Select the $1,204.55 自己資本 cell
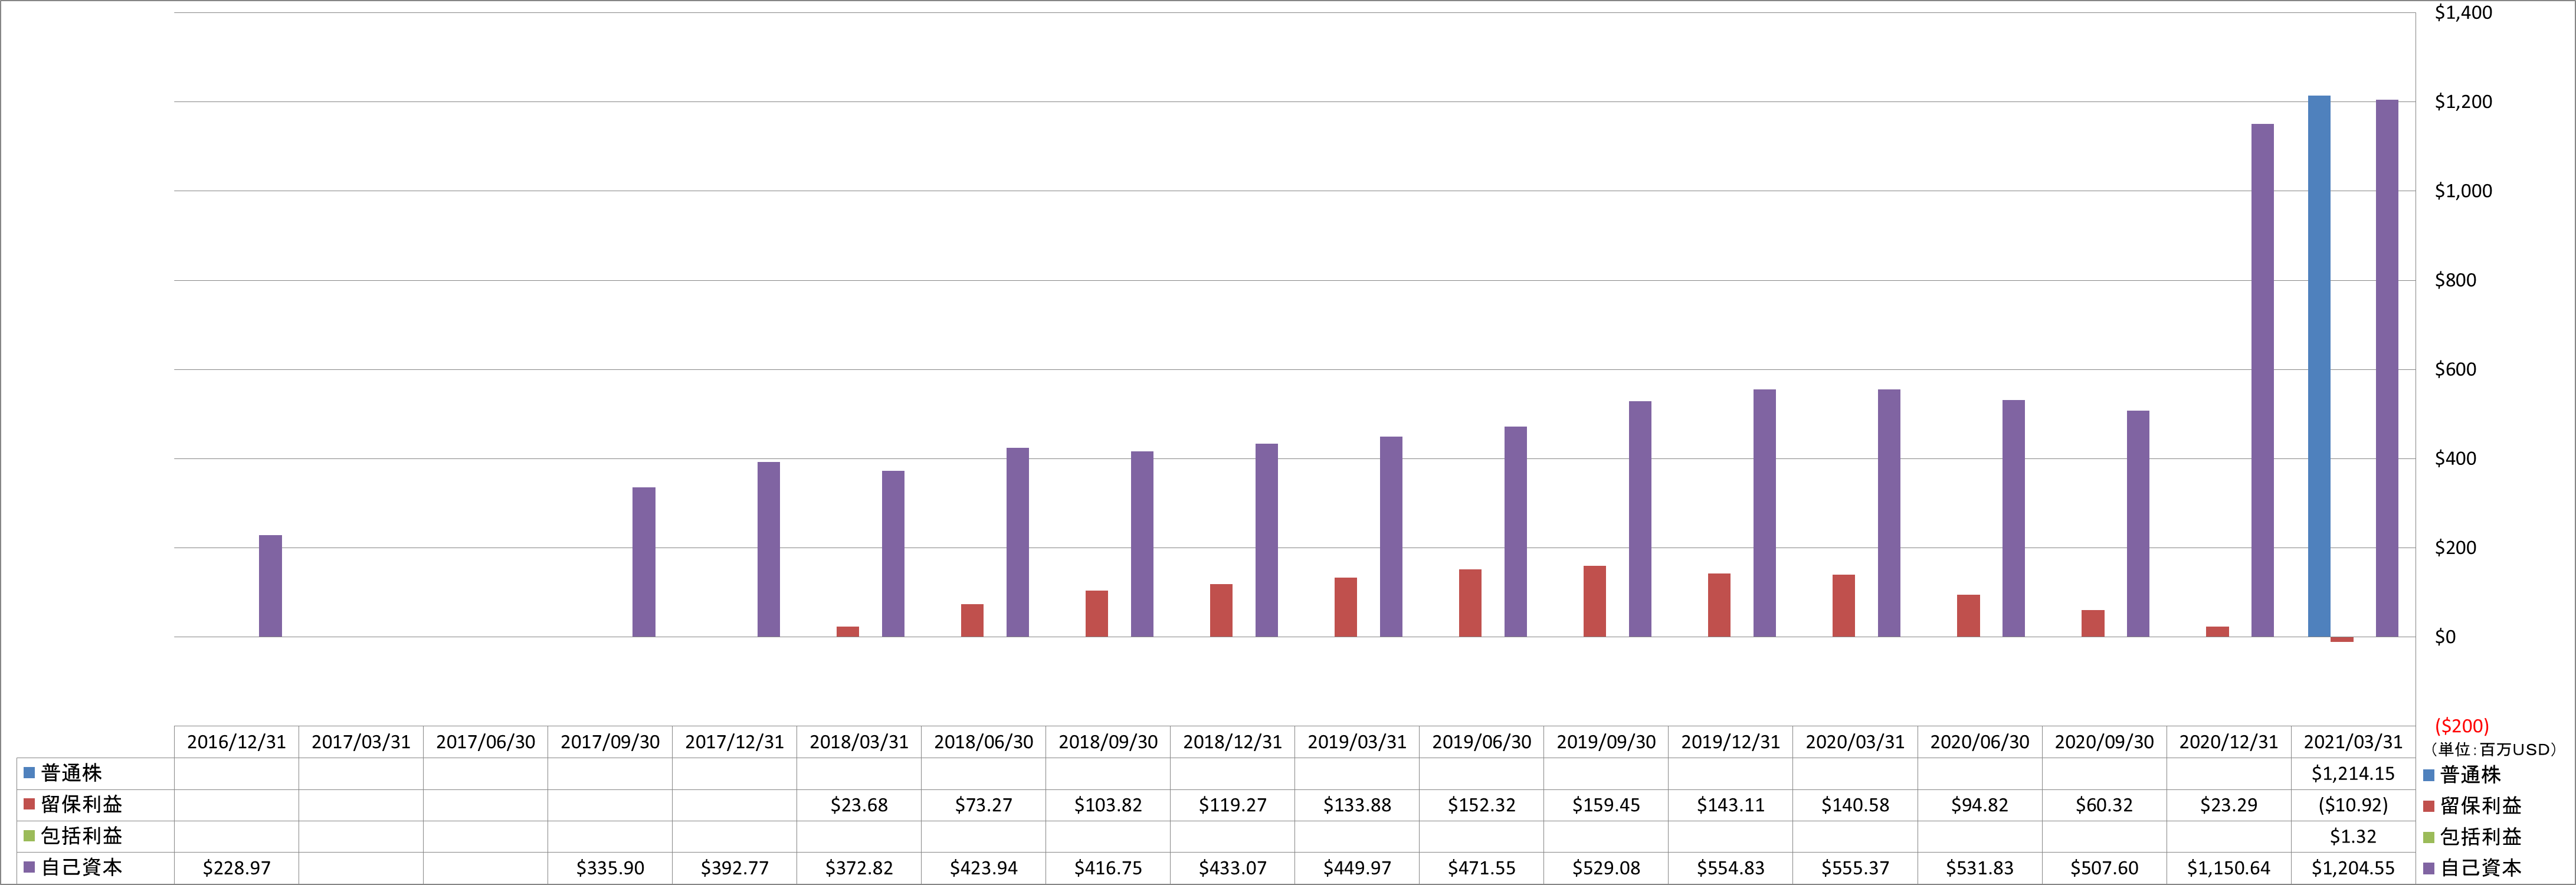The image size is (2576, 885). click(2353, 868)
